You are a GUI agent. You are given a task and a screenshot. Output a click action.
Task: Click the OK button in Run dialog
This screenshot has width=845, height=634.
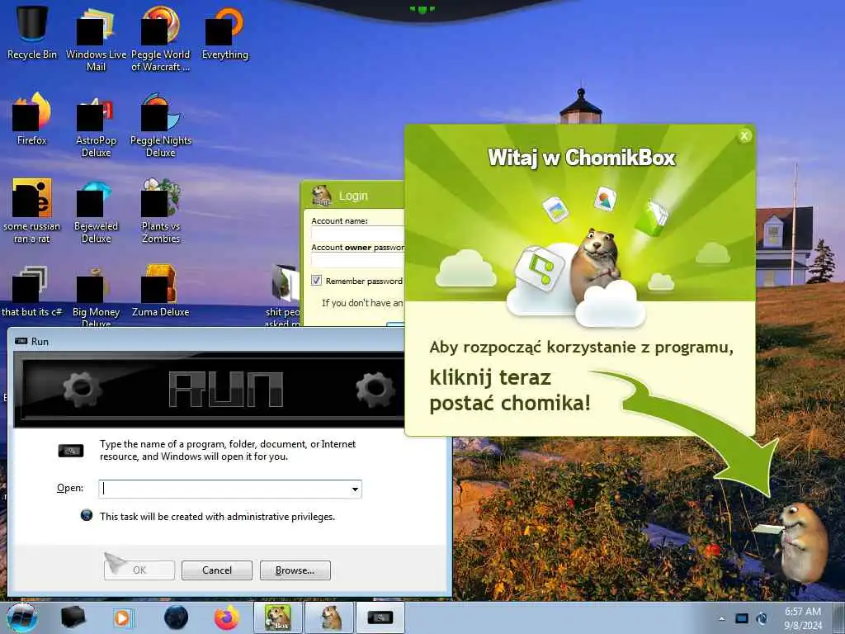coord(139,570)
